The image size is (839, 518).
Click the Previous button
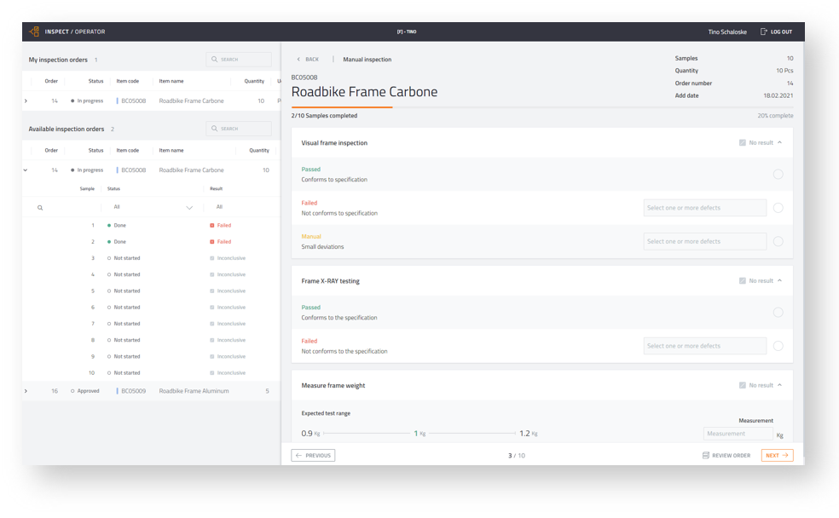tap(313, 456)
